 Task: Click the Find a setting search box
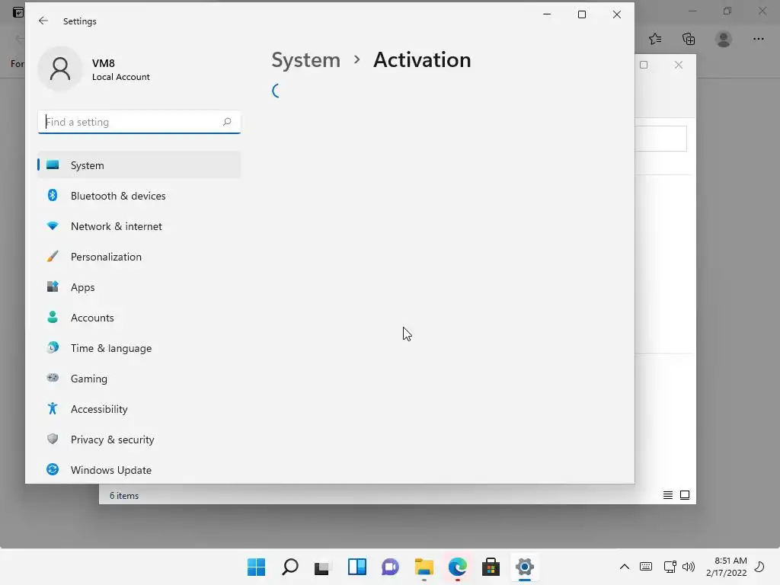point(139,122)
